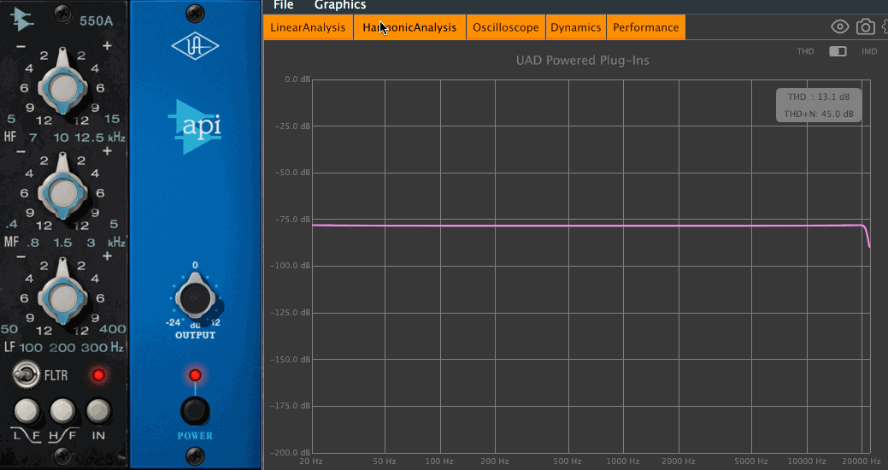Click the -75.0 dB axis label
Viewport: 888px width, 470px height.
[292, 219]
